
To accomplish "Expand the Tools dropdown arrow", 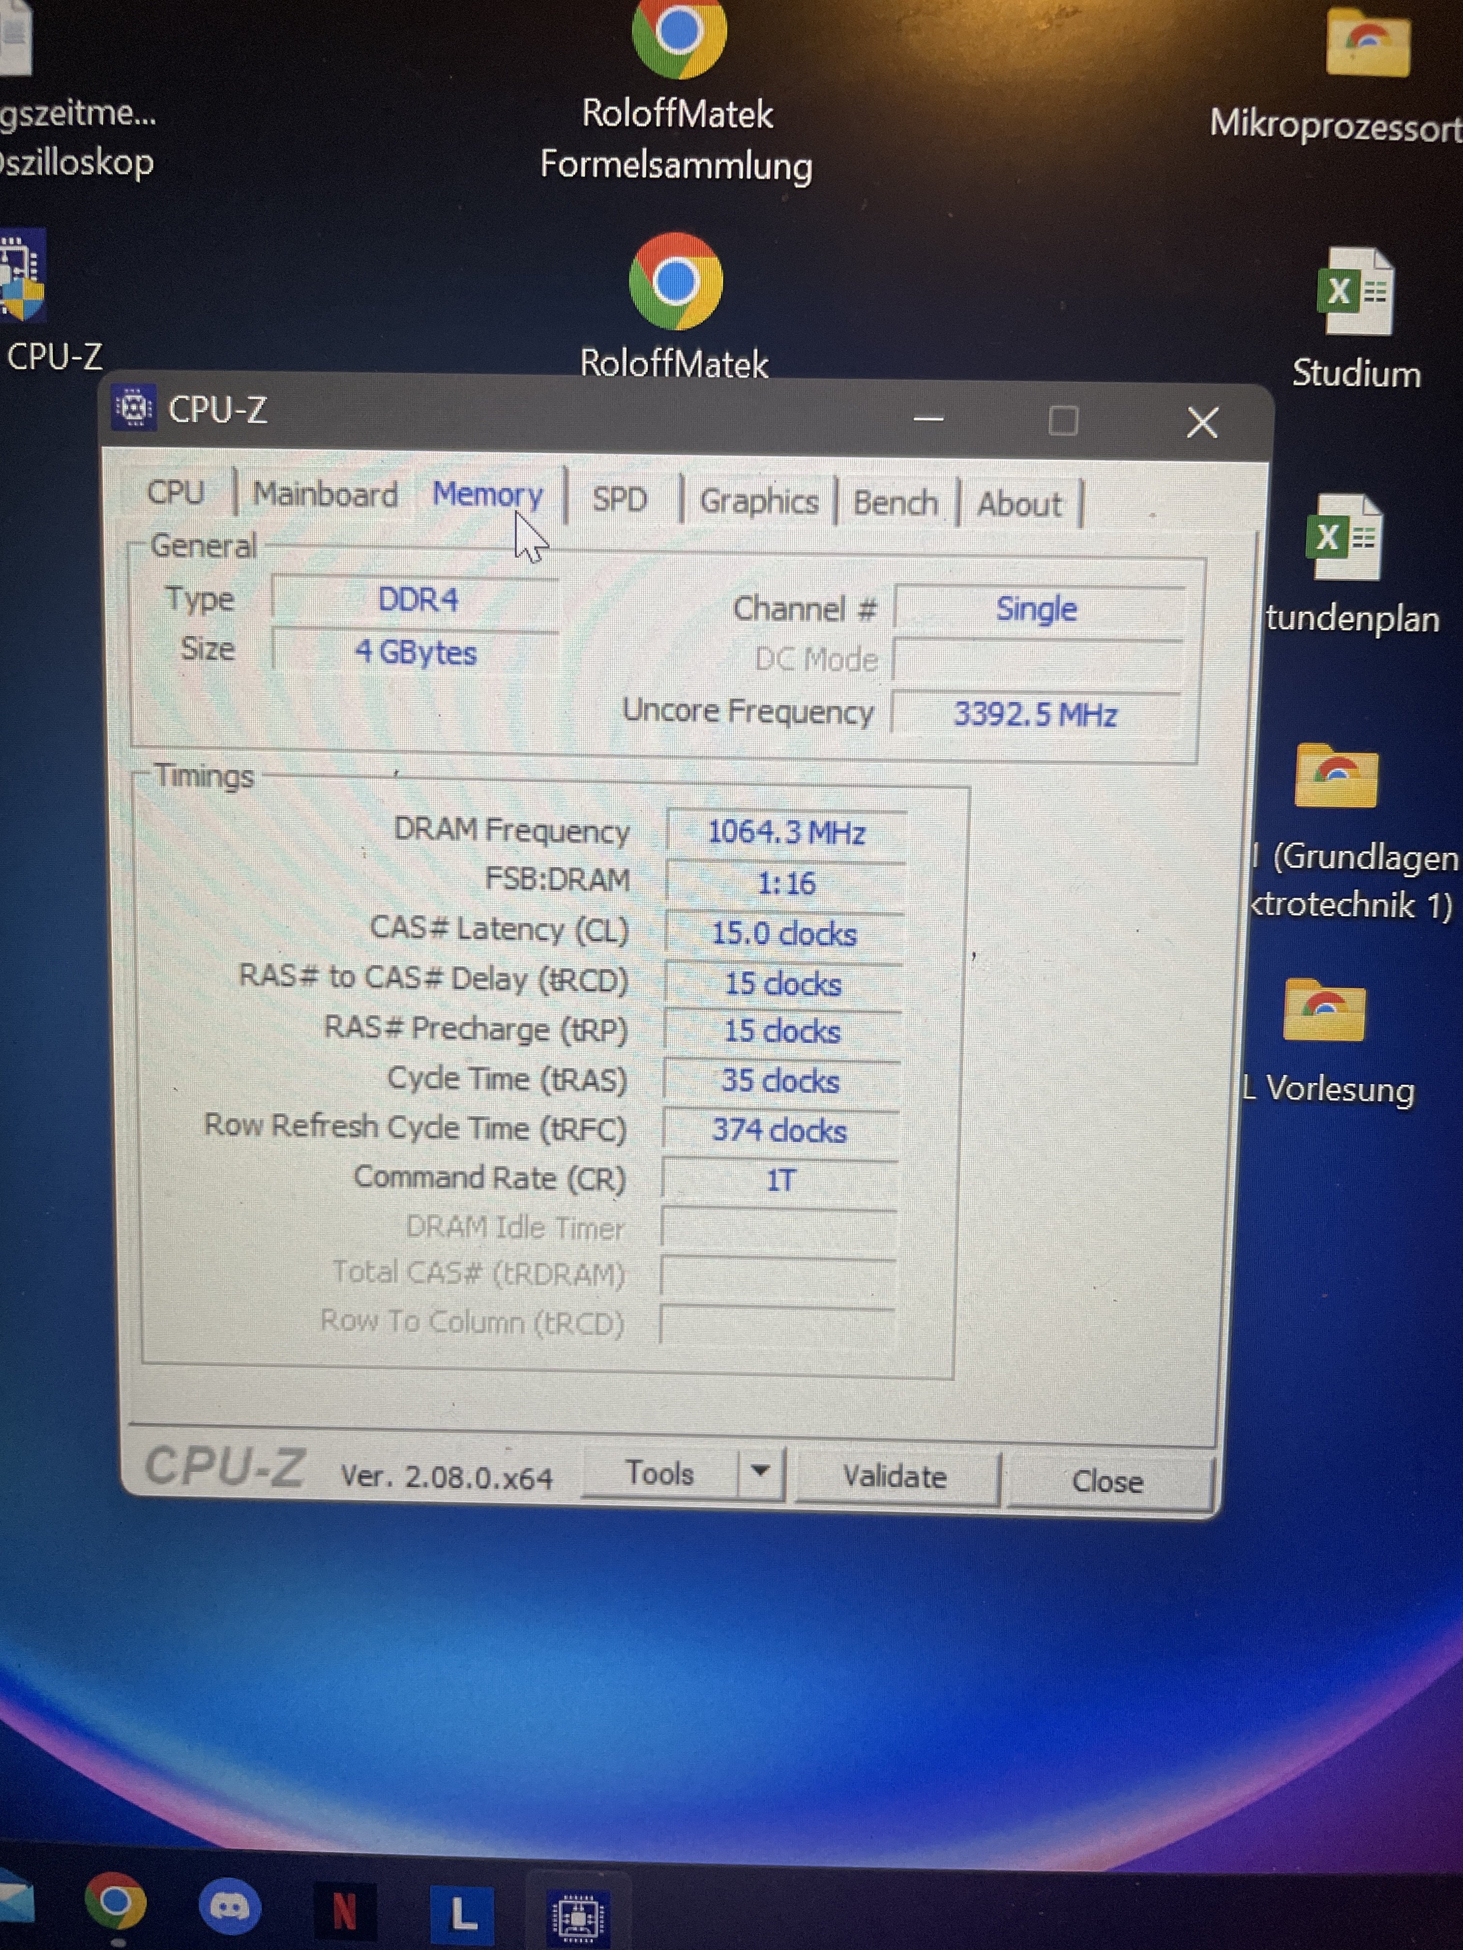I will [x=760, y=1471].
